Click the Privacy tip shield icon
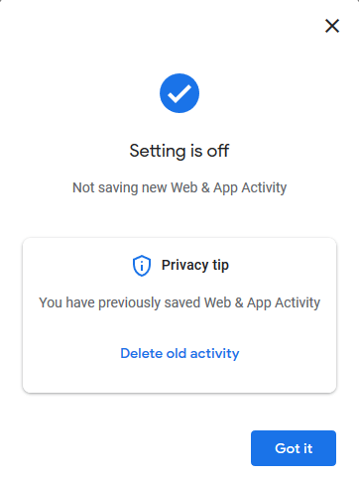The image size is (359, 478). point(142,266)
